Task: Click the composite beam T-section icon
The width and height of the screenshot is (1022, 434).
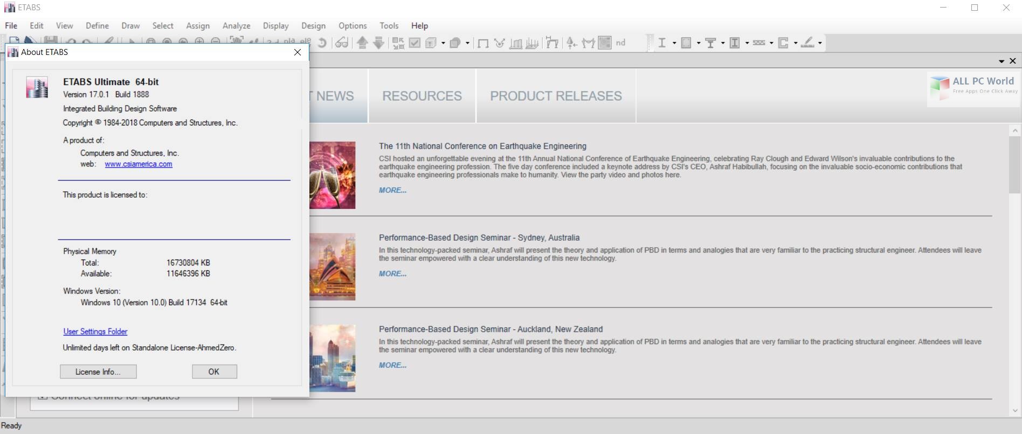Action: coord(710,43)
